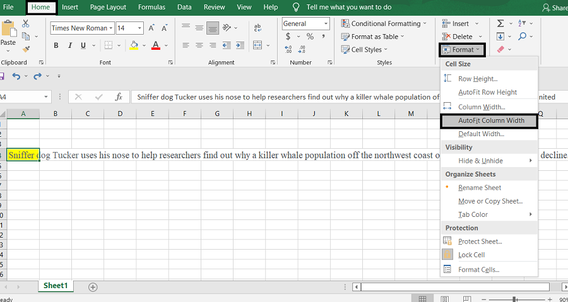Image resolution: width=568 pixels, height=302 pixels.
Task: Toggle Italic formatting
Action: pyautogui.click(x=71, y=45)
